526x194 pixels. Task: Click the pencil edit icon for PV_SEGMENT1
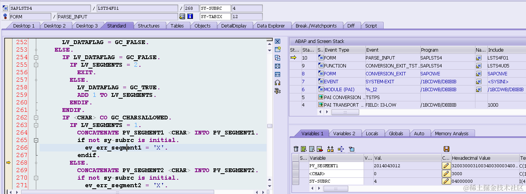tap(446, 166)
